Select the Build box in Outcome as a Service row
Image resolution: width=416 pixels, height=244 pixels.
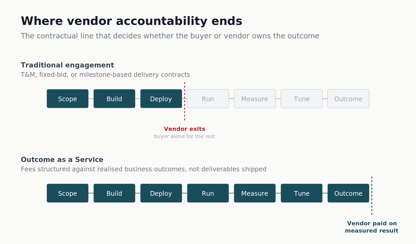click(114, 193)
